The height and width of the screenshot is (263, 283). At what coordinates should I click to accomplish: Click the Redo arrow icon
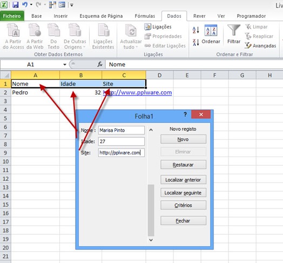(38, 5)
